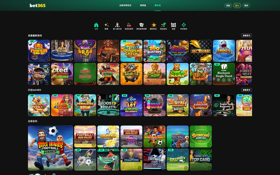280x175 pixels.
Task: Click the 奖励 button
Action: tap(228, 6)
